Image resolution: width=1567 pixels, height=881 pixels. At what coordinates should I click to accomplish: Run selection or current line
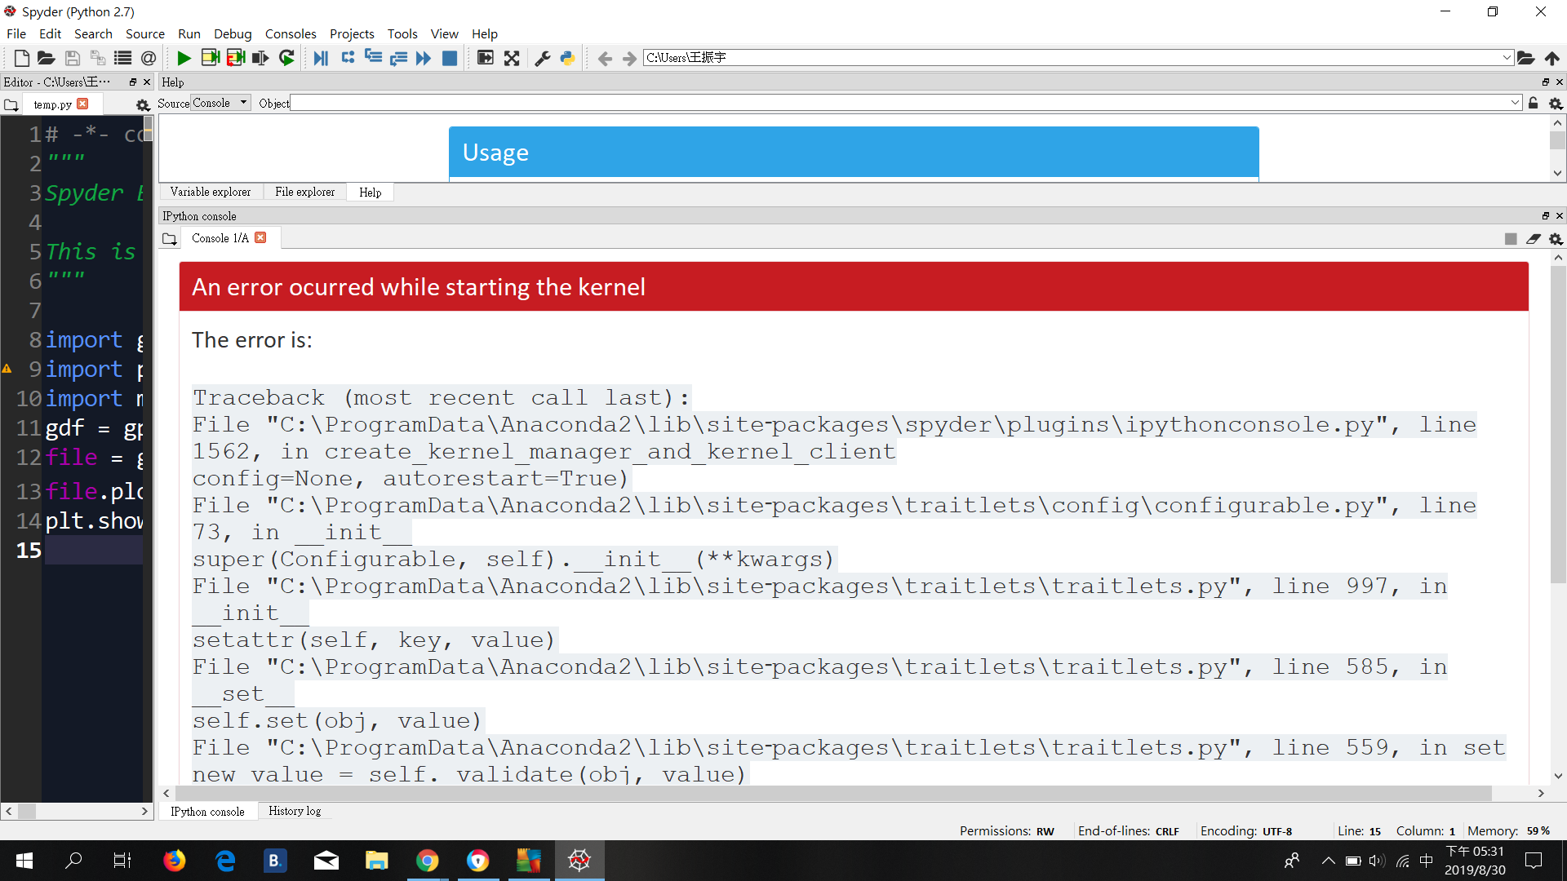260,58
